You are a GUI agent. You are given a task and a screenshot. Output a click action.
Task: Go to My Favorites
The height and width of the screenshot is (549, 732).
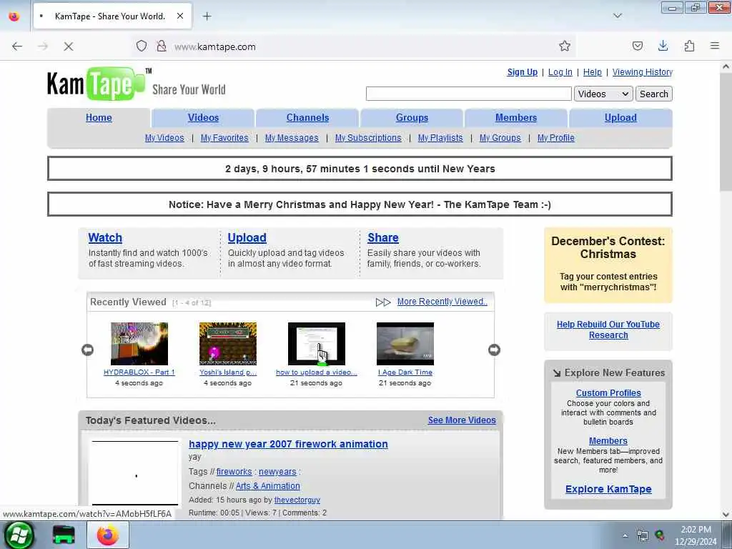[224, 138]
